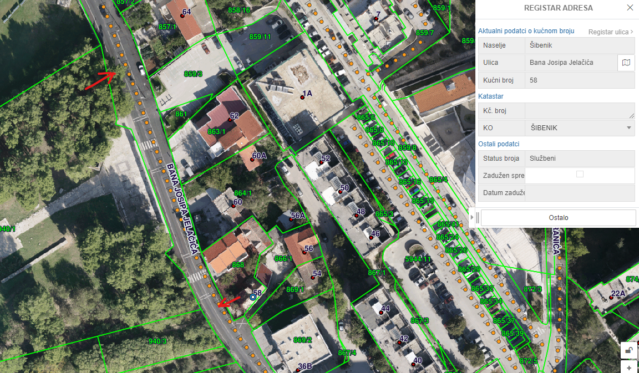Open the KO dropdown showing ŠIBENIK
The height and width of the screenshot is (373, 639).
point(580,128)
